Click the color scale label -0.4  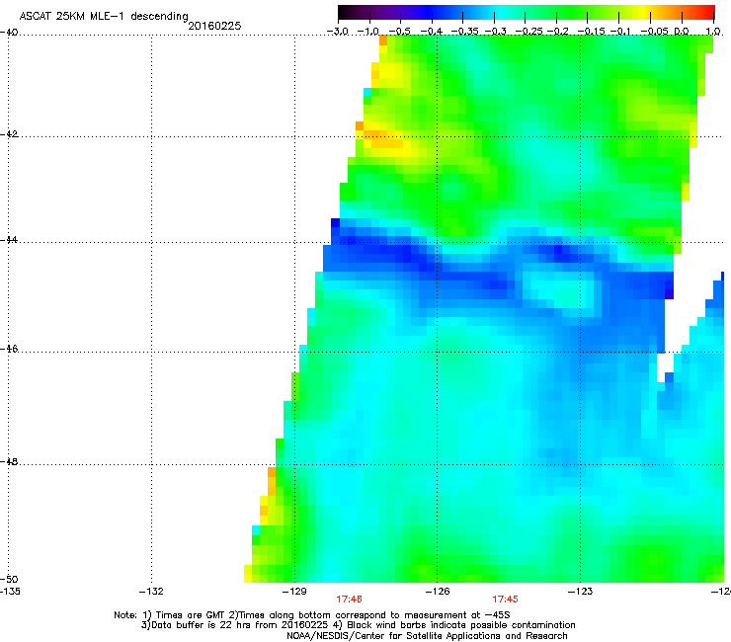tap(431, 32)
